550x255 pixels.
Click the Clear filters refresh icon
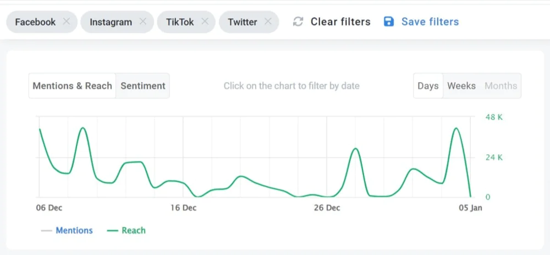tap(298, 22)
